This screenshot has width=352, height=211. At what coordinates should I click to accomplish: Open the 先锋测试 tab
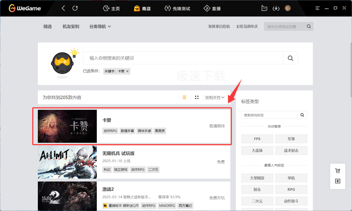pyautogui.click(x=177, y=9)
